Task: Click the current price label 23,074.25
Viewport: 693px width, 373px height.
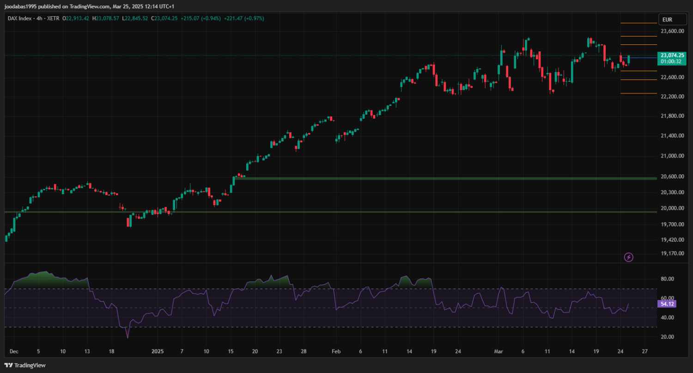Action: pyautogui.click(x=672, y=55)
